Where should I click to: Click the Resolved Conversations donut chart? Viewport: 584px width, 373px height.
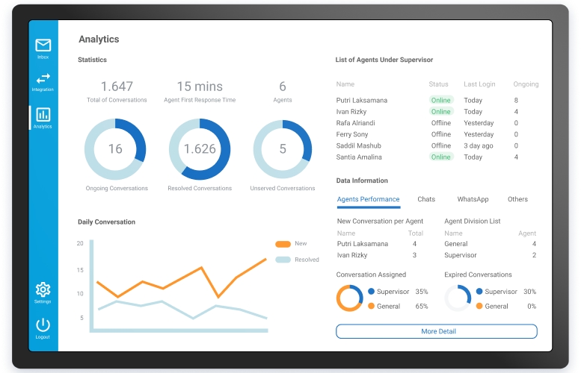200,149
